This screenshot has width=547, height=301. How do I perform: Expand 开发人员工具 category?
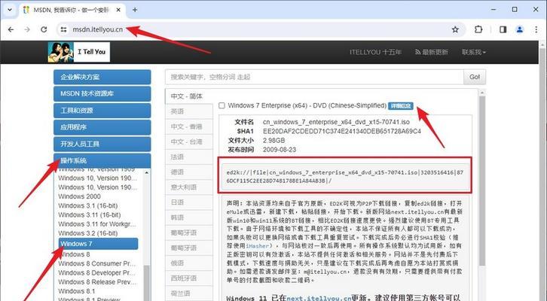pos(102,144)
